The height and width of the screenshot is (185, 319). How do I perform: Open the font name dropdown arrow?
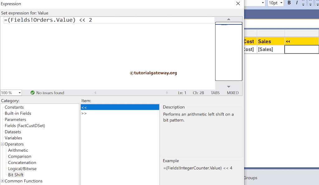click(x=263, y=3)
